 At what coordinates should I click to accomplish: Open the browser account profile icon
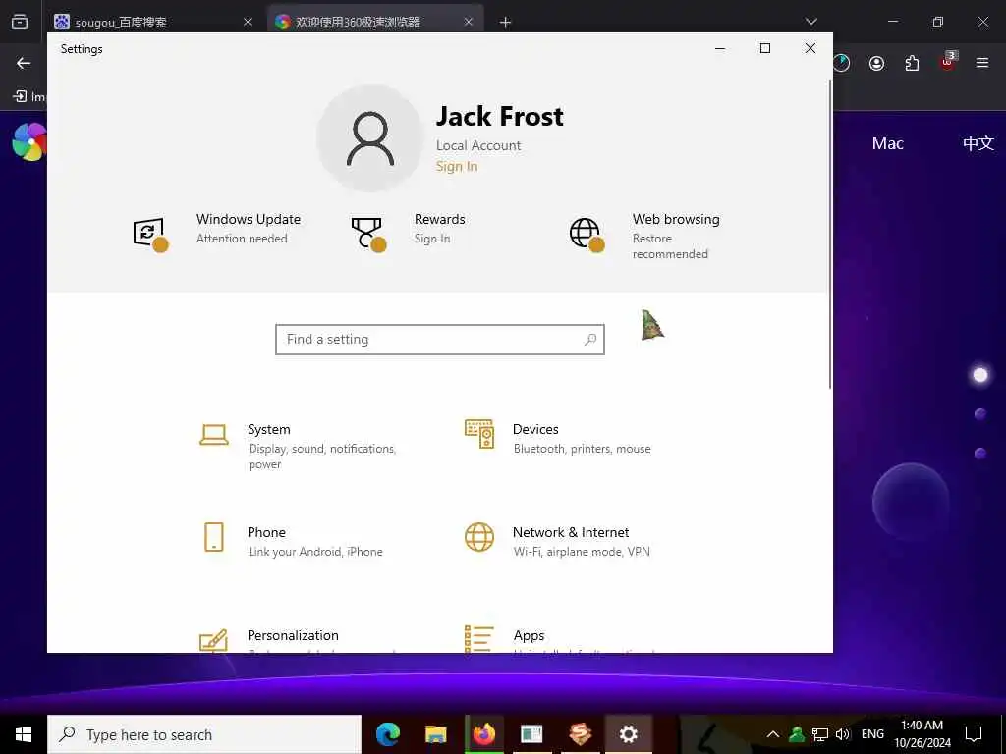point(876,63)
